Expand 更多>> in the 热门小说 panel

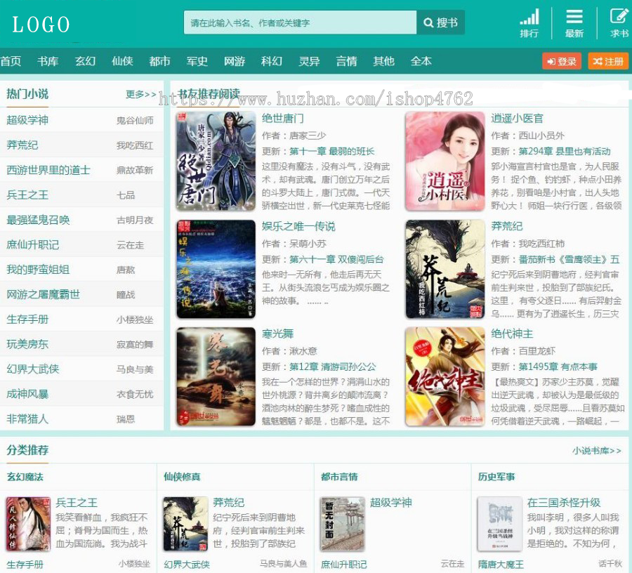[x=141, y=94]
